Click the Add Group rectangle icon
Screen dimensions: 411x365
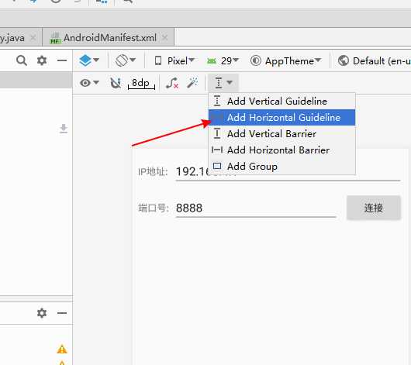[217, 166]
